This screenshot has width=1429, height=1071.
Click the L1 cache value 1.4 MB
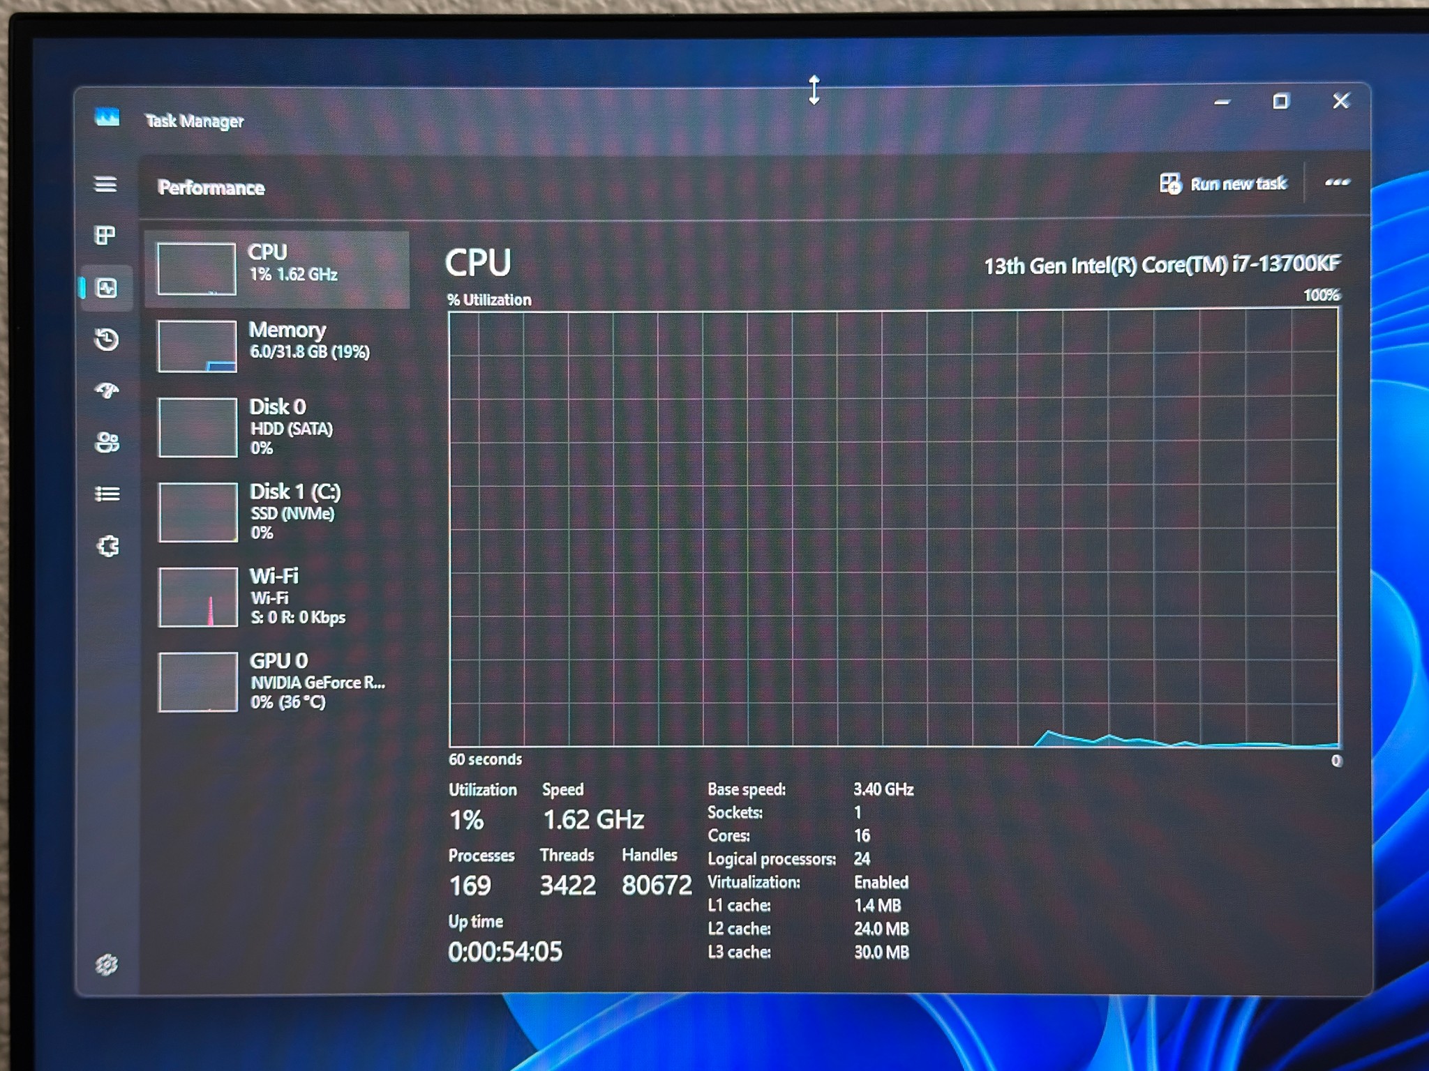(878, 906)
